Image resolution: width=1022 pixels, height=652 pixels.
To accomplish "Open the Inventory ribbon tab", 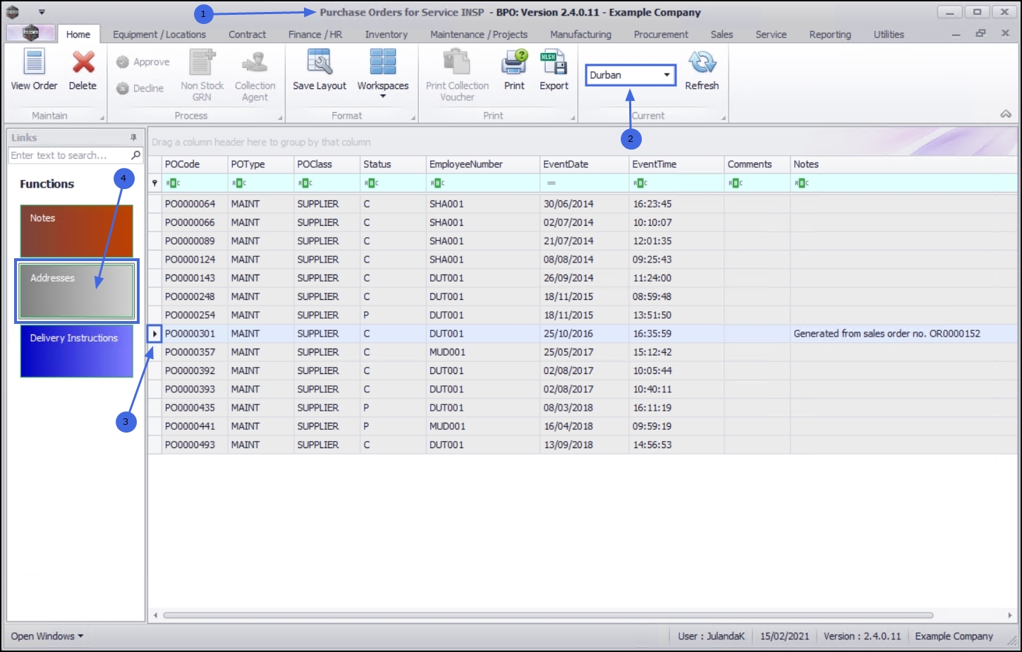I will [386, 34].
